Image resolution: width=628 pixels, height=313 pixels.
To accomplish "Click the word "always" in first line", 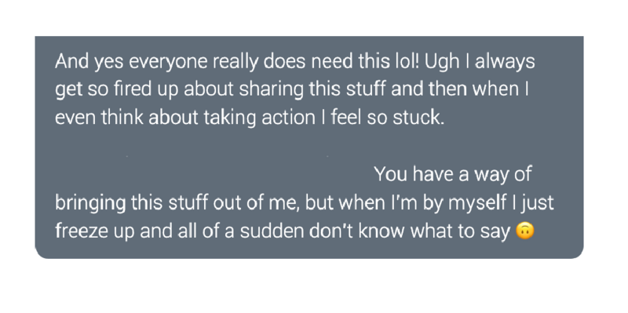I will coord(505,63).
